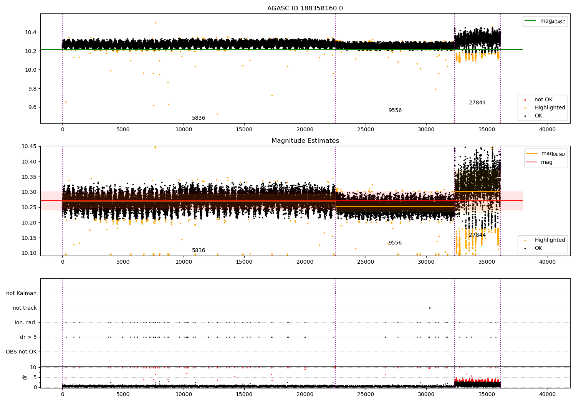
Task: Click the 'not track' row label
Action: click(25, 308)
